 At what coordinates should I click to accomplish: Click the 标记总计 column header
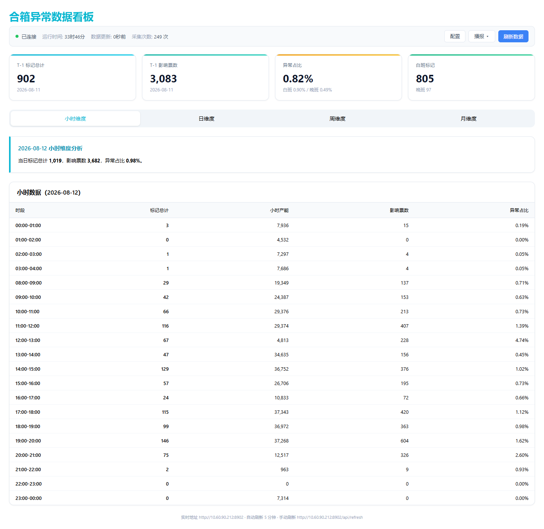159,210
